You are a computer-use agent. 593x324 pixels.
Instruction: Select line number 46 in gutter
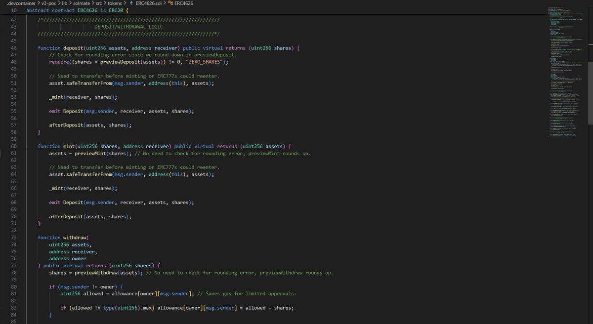click(x=14, y=48)
